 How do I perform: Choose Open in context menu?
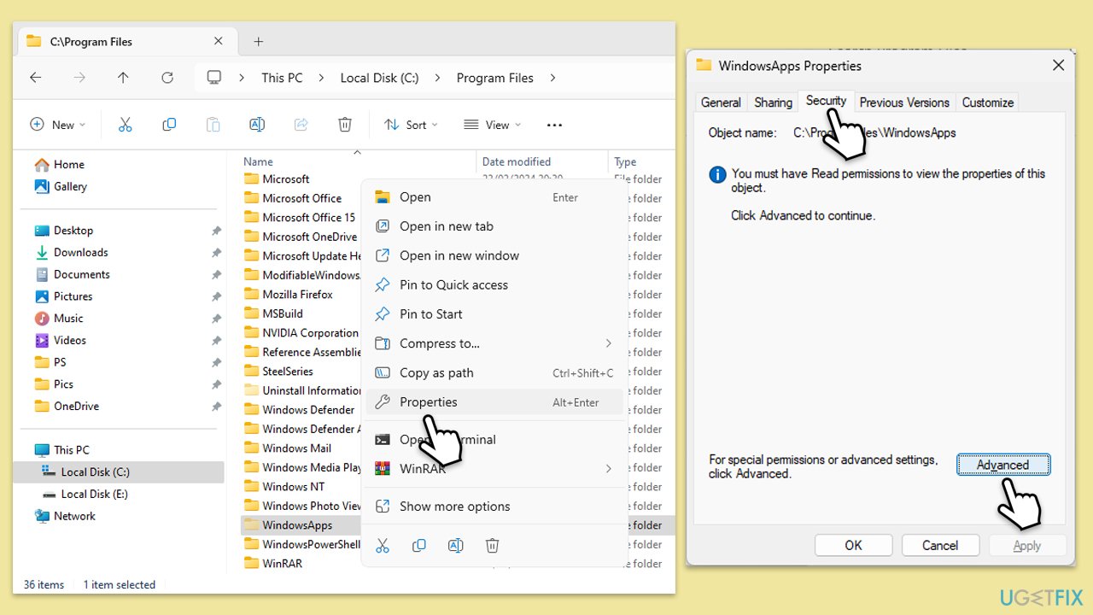tap(494, 197)
